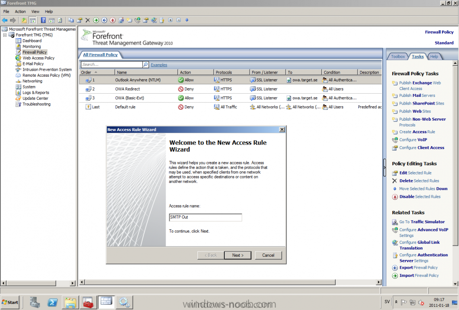
Task: Sort rules by Order column header
Action: [x=97, y=72]
